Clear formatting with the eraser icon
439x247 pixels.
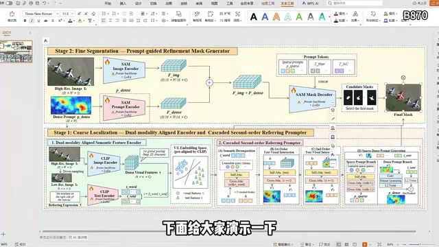click(x=93, y=14)
